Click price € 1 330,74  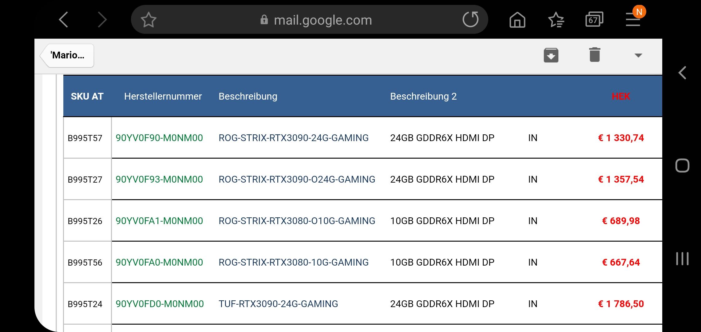[x=621, y=138]
